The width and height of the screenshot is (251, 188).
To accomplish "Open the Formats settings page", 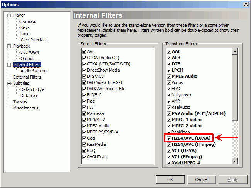I will click(x=28, y=21).
